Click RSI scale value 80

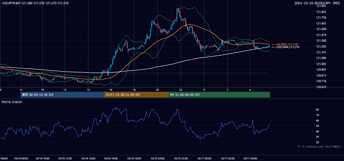[317, 110]
